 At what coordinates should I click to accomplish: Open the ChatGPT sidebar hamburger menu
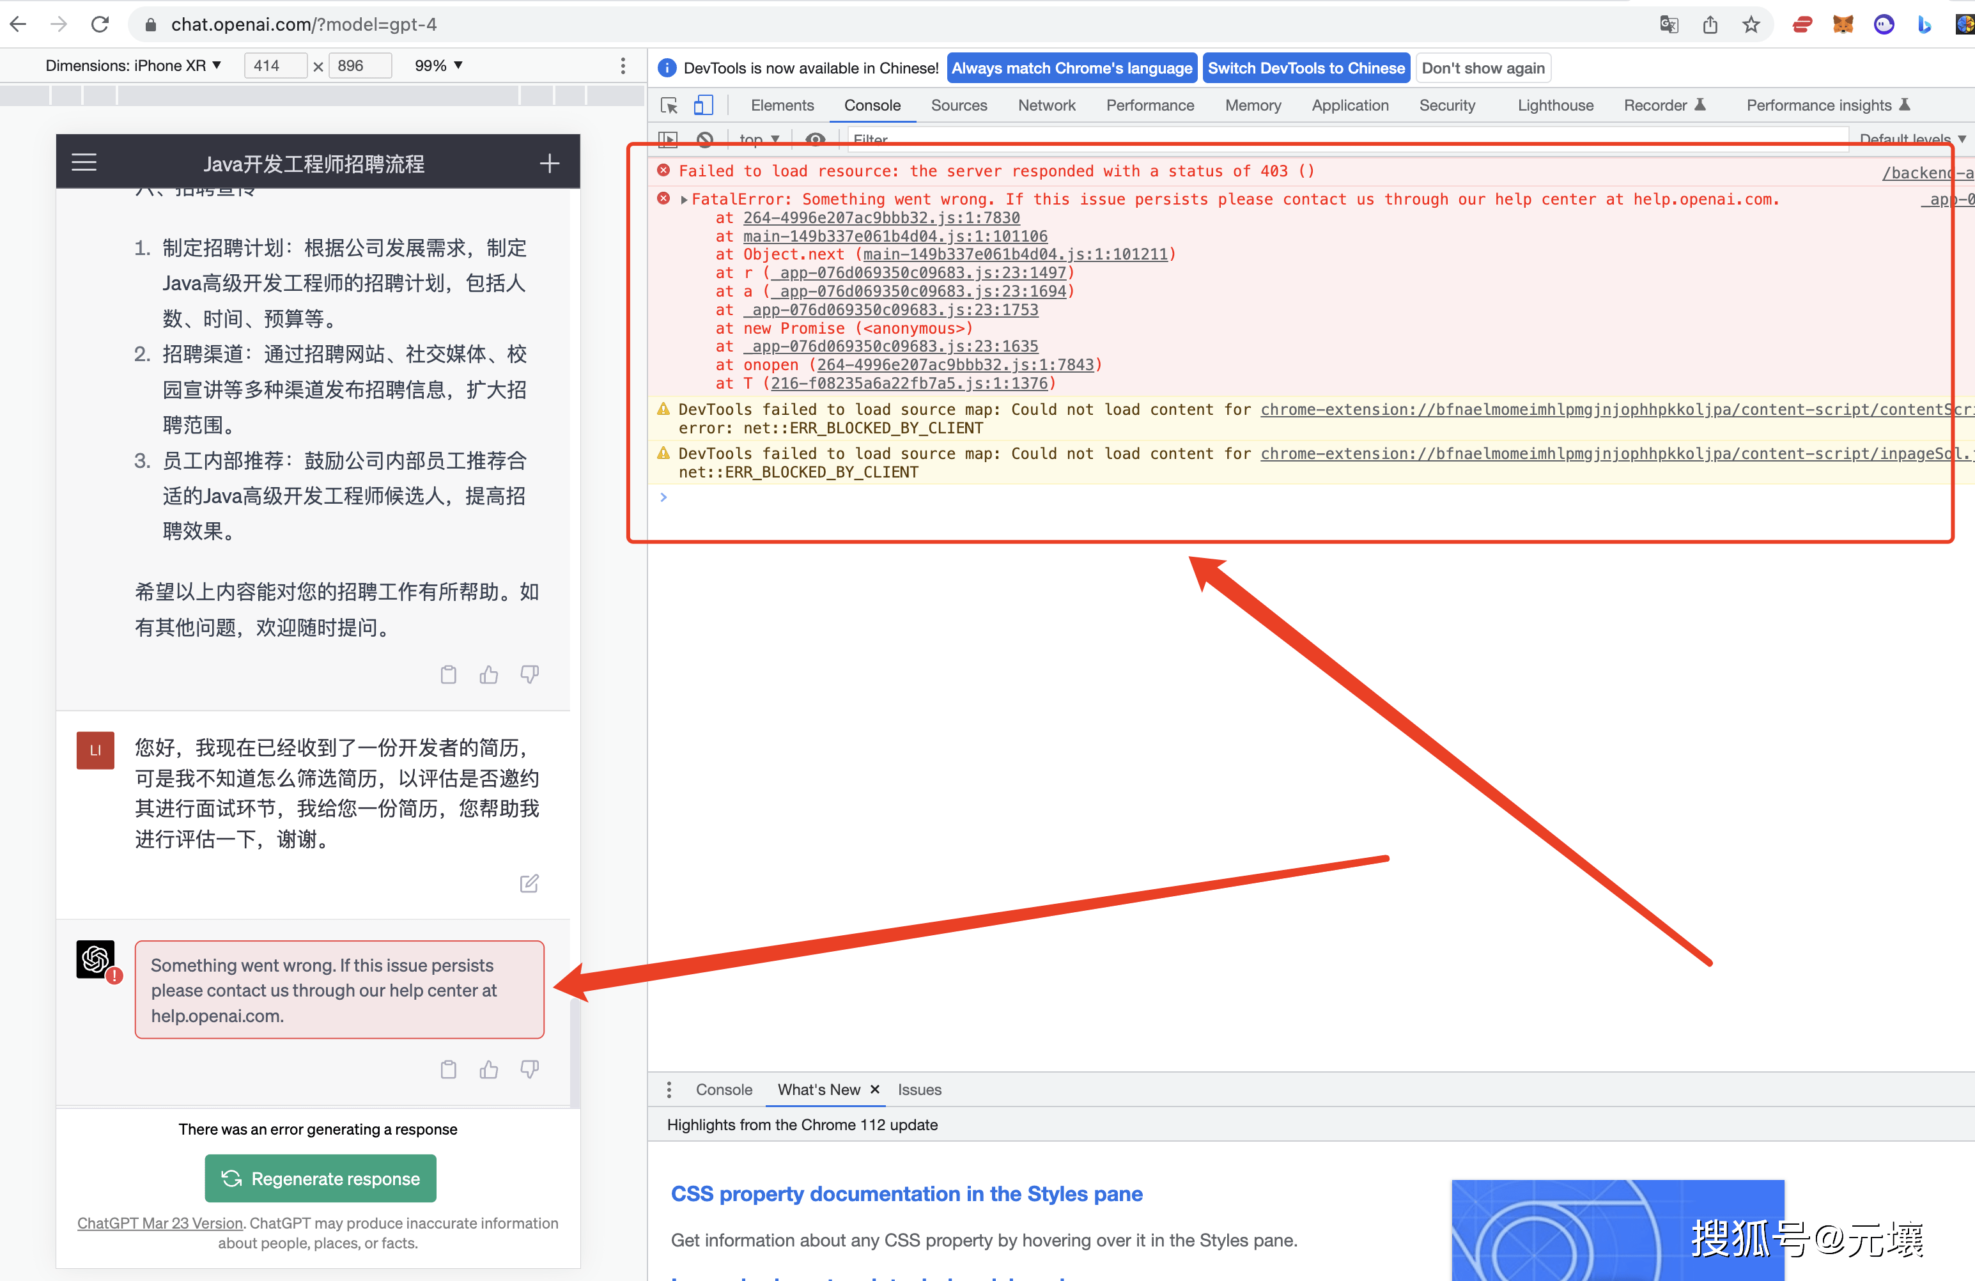(84, 162)
